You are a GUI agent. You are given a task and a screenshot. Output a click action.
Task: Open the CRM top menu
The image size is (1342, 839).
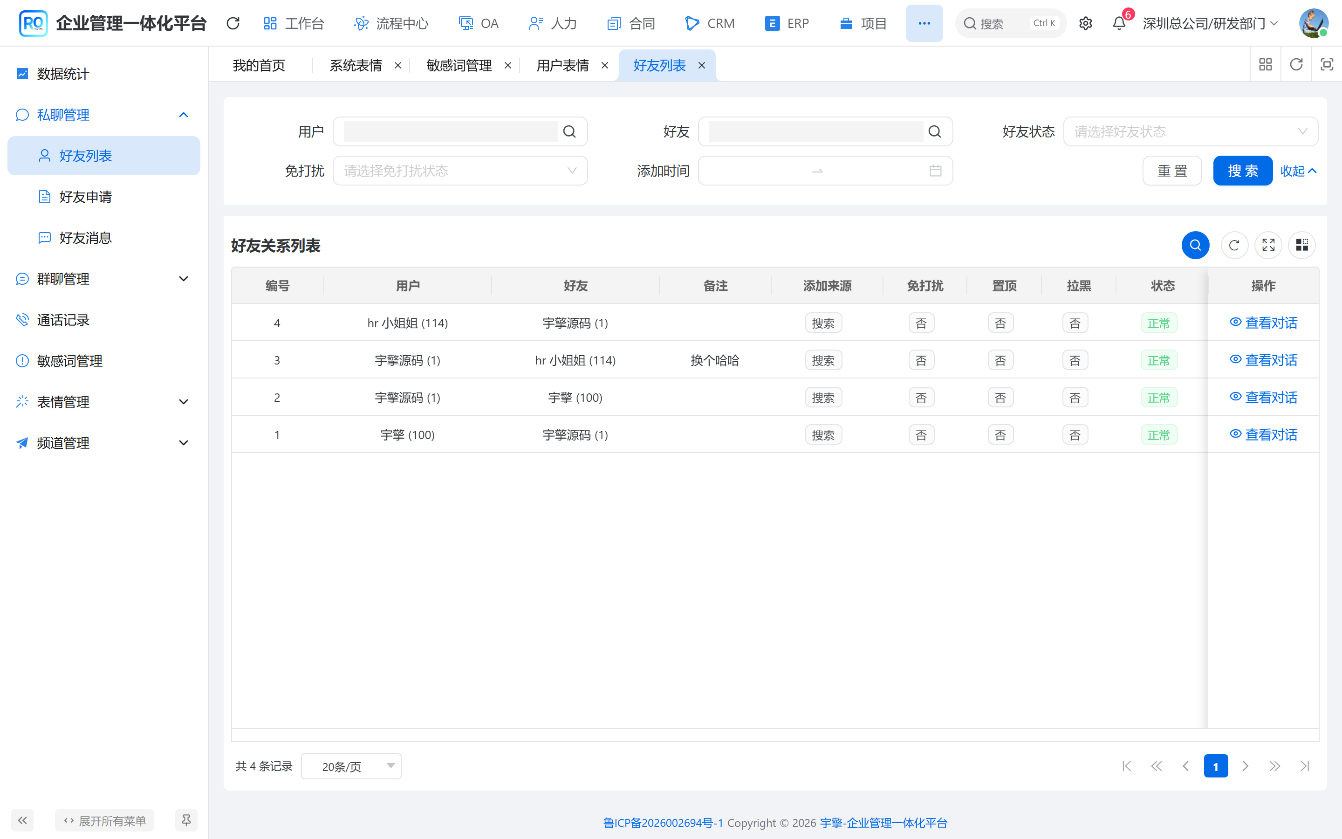tap(710, 23)
